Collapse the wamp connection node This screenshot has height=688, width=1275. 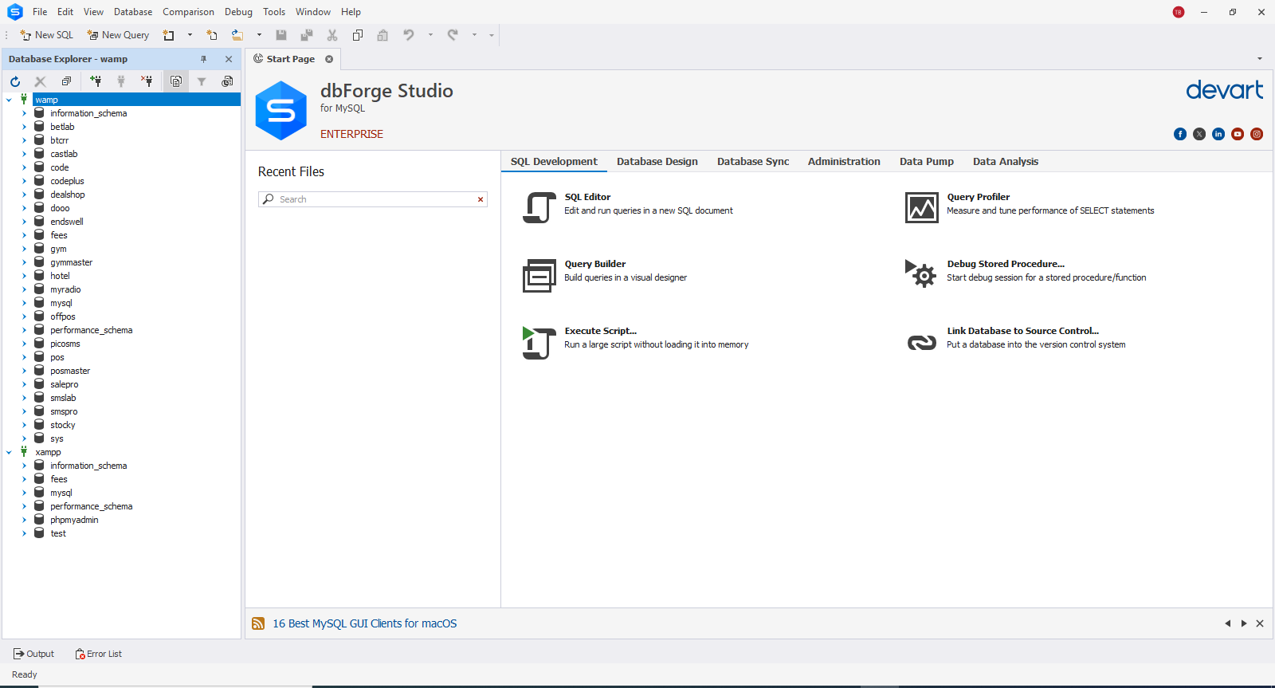tap(9, 100)
